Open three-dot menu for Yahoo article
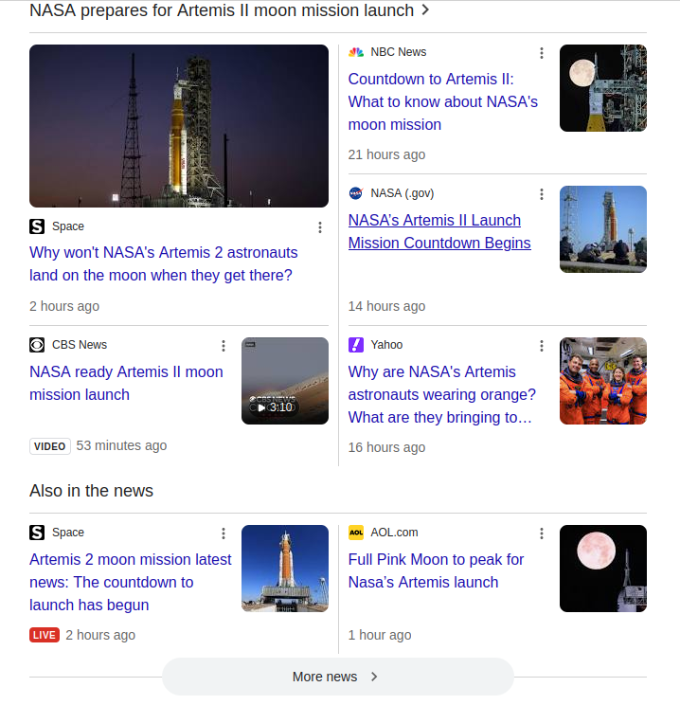The height and width of the screenshot is (705, 680). point(542,346)
